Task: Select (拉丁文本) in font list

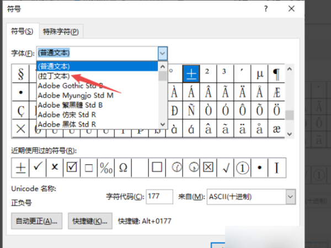Action: point(97,76)
